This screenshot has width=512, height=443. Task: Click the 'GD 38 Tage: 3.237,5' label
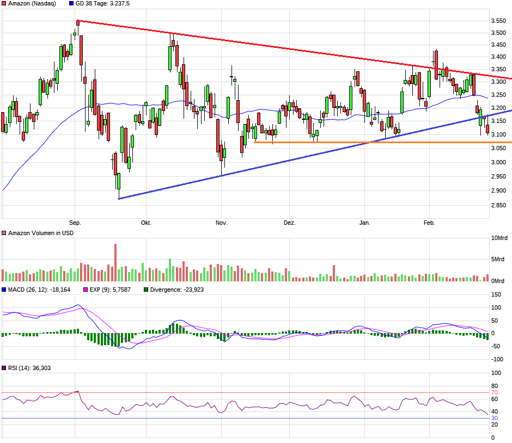(102, 4)
